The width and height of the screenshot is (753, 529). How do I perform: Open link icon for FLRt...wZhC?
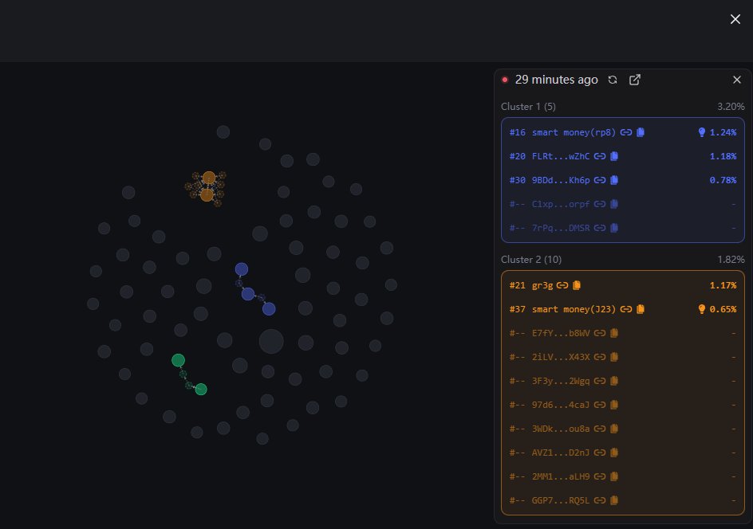coord(599,156)
